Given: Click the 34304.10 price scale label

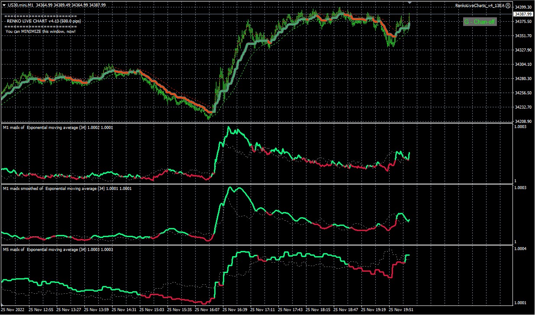Looking at the screenshot, I should click(x=523, y=64).
